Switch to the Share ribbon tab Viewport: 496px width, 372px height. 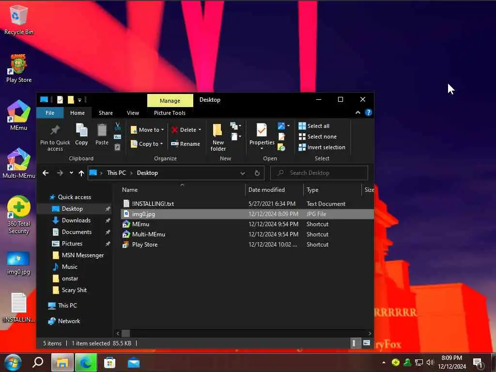106,113
